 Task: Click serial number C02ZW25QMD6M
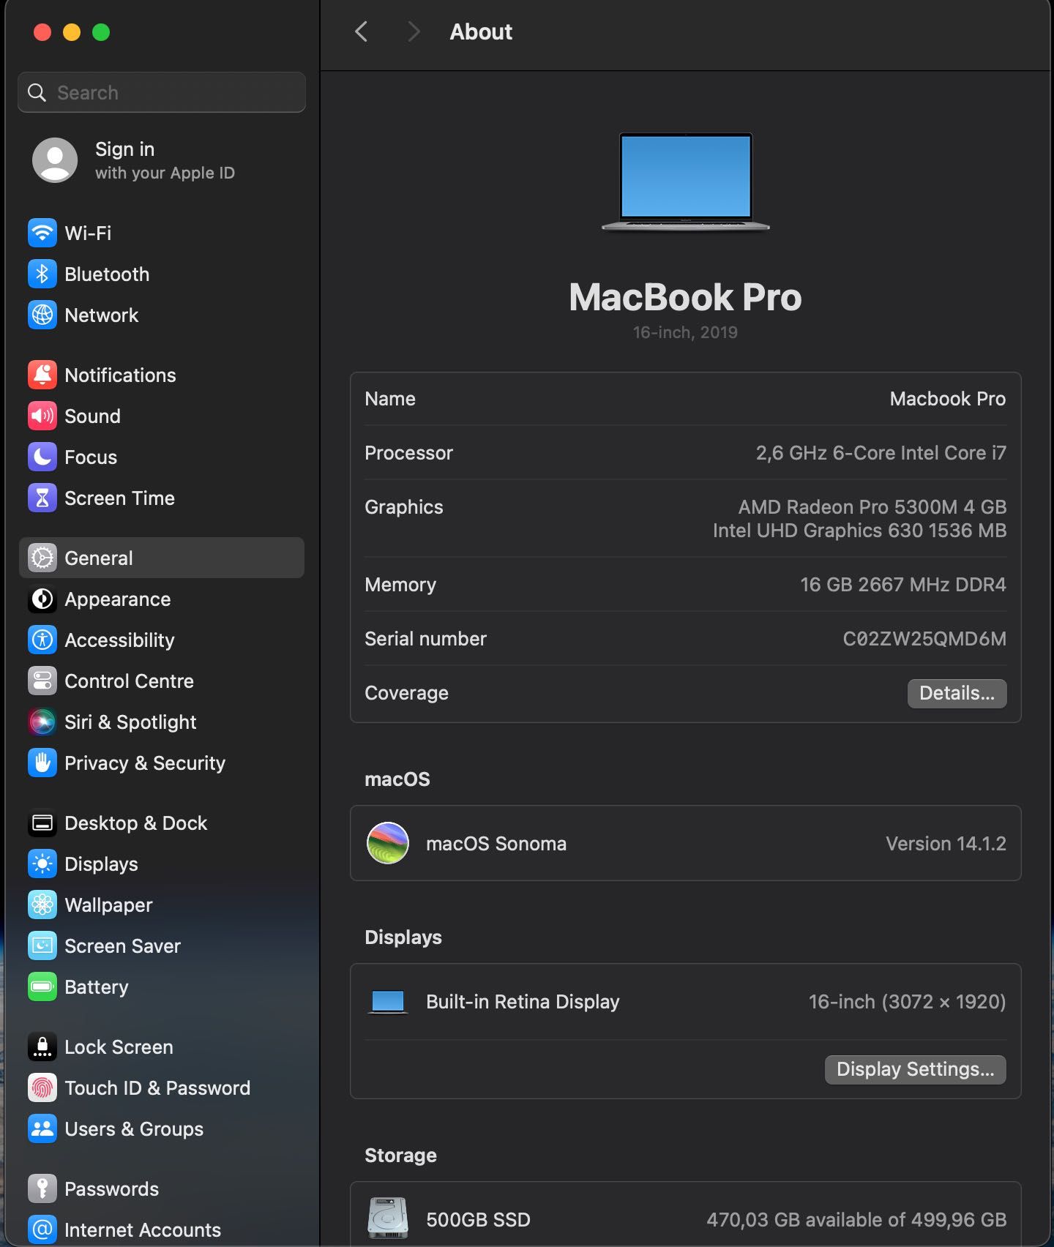pos(924,639)
